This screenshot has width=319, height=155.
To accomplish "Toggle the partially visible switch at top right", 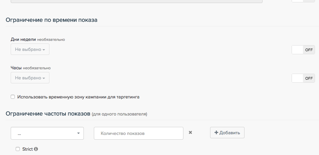I will pyautogui.click(x=303, y=1).
